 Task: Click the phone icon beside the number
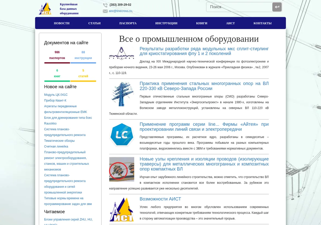click(105, 5)
